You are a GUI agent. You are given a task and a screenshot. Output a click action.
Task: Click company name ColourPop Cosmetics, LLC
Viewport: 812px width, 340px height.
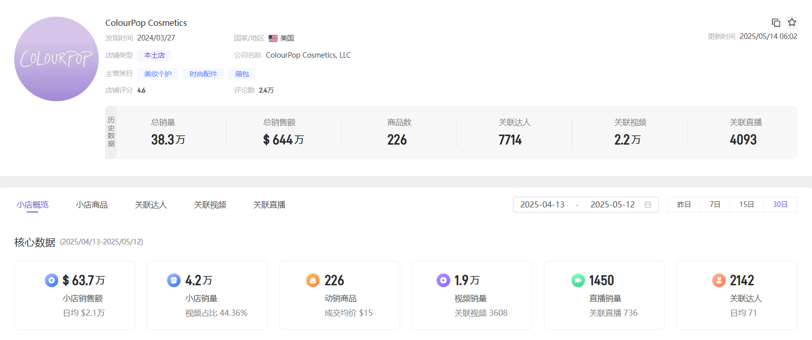[x=308, y=55]
